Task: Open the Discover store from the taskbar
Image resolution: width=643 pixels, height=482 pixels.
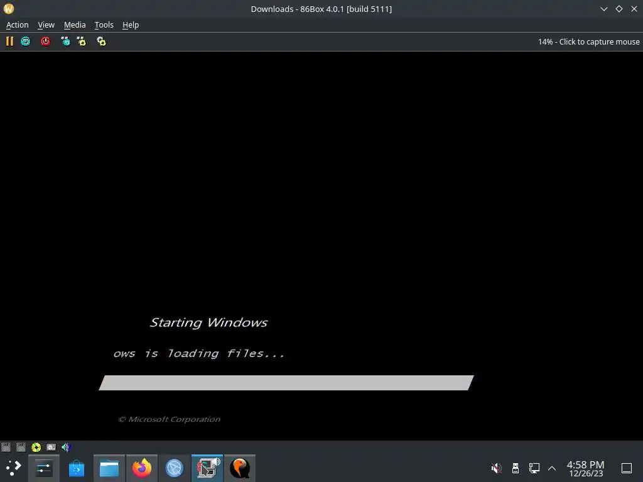Action: click(76, 468)
